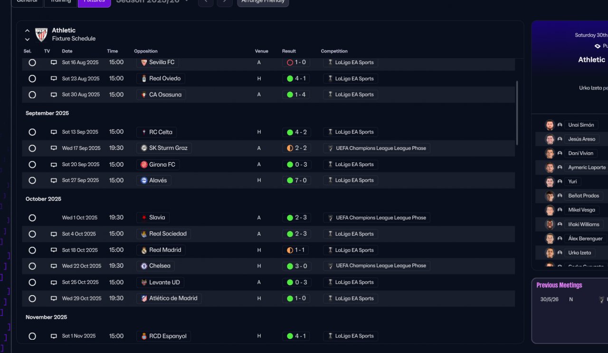Open the LaLiga EA Sports link on Atlético row
This screenshot has width=608, height=353.
(351, 298)
